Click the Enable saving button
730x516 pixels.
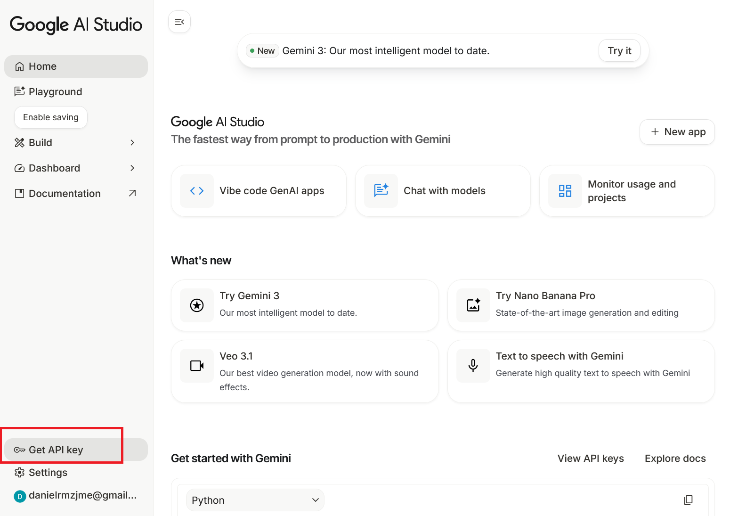[51, 117]
